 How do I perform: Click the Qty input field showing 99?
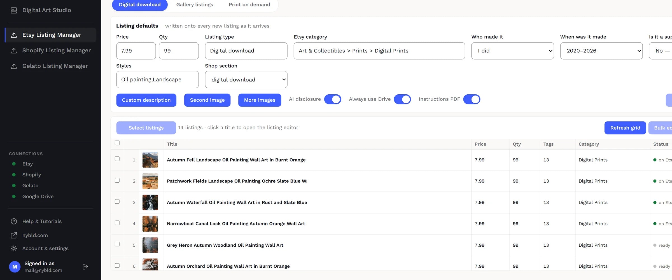[179, 51]
